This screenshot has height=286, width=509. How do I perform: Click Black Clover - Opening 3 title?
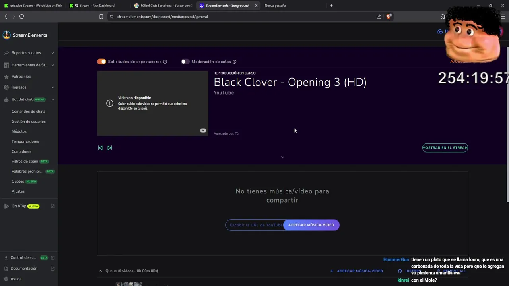[290, 82]
